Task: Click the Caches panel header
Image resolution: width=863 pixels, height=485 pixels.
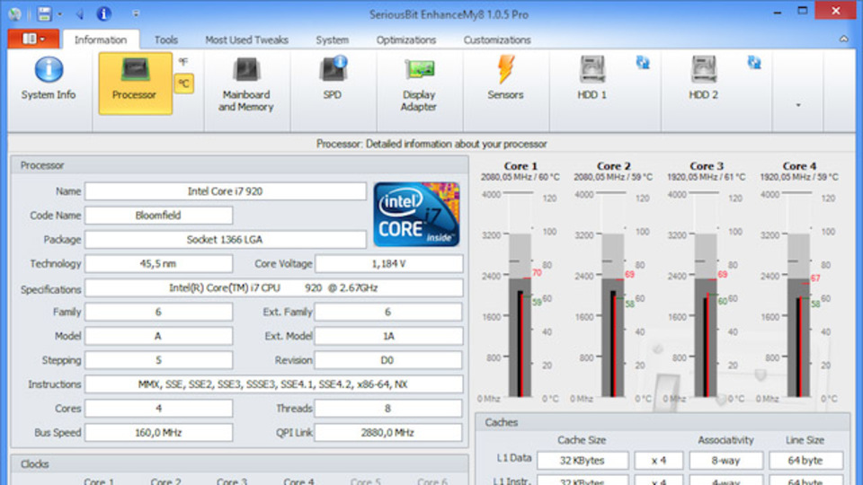Action: 663,422
